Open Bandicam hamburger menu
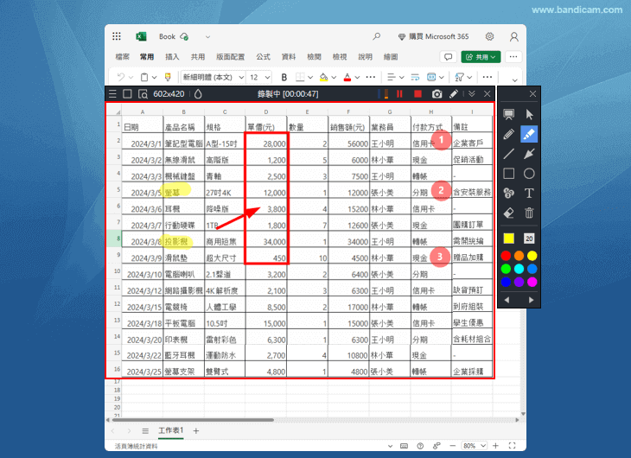 [x=112, y=94]
